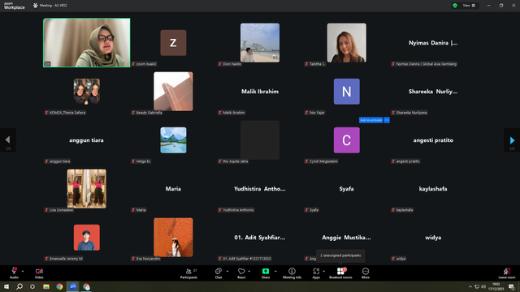Viewport: 520px width, 292px height.
Task: Open File Explorer from the taskbar
Action: tap(46, 286)
